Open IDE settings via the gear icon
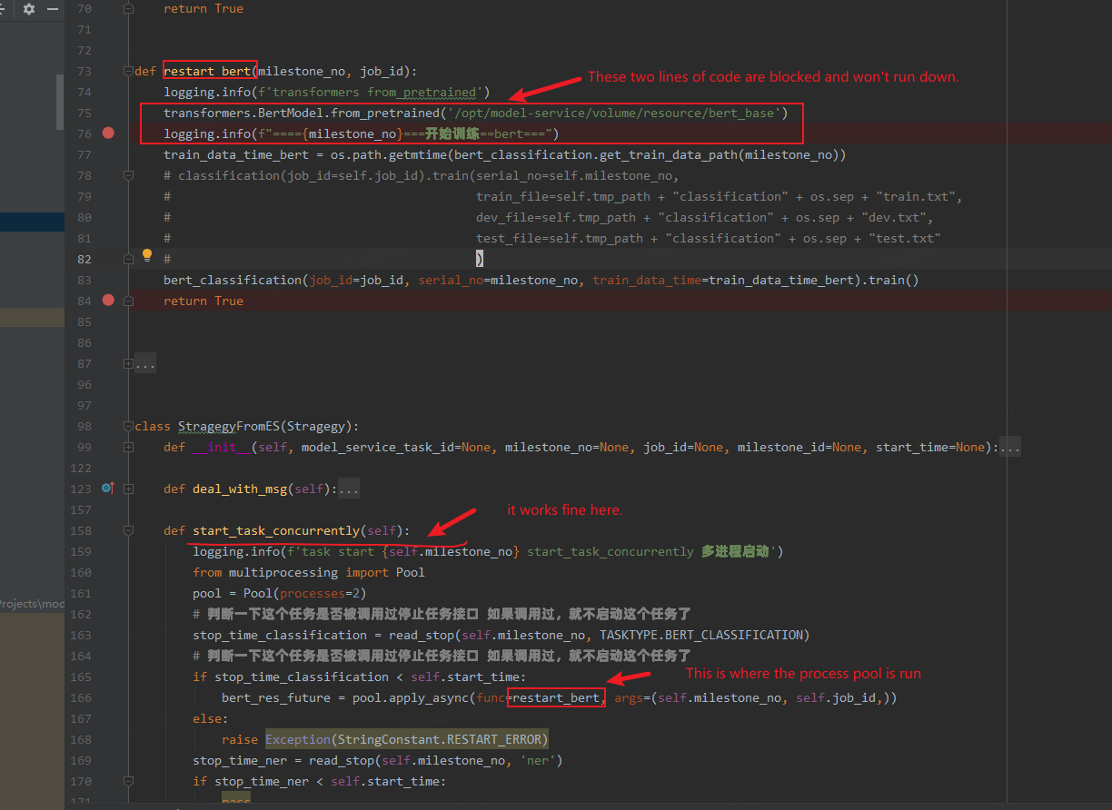 (x=27, y=11)
